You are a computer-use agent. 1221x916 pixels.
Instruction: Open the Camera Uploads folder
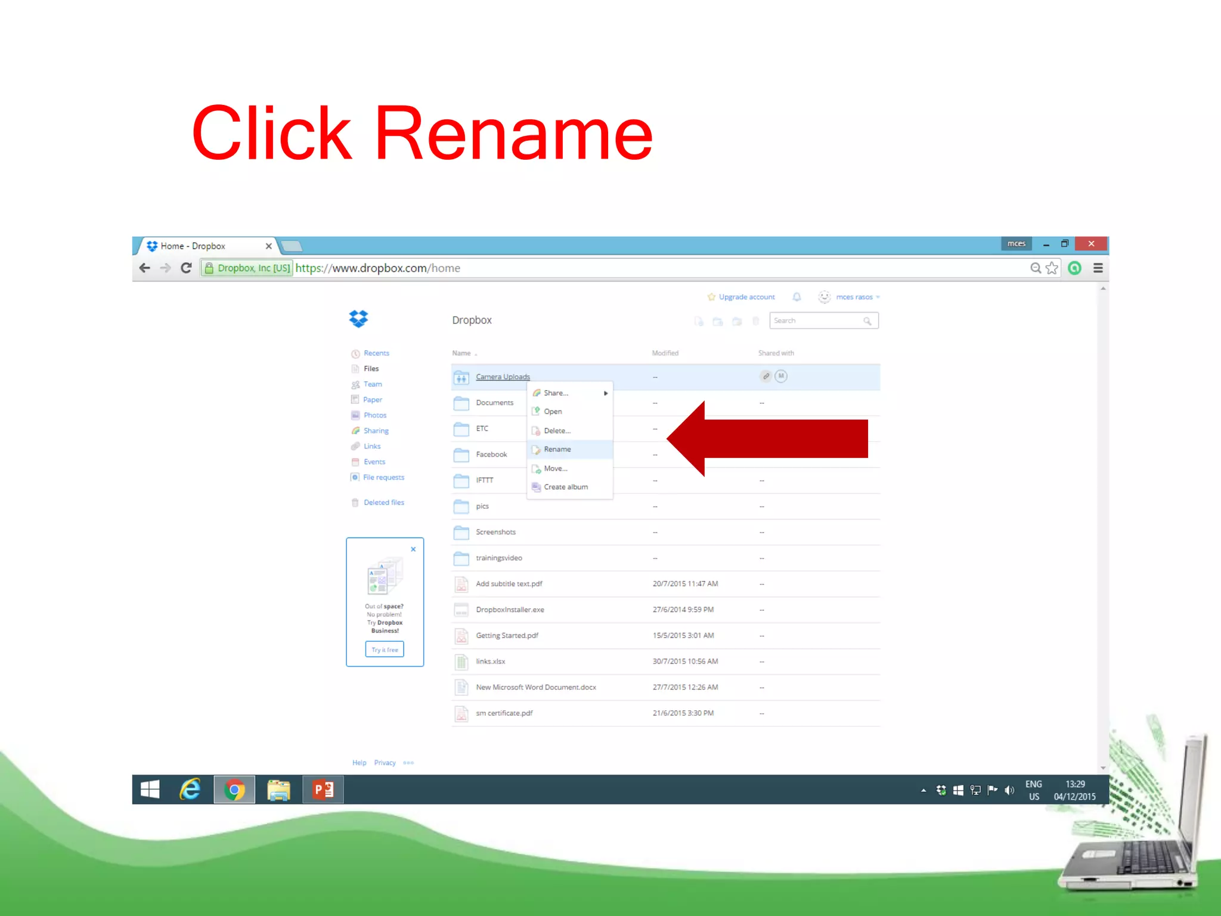coord(503,377)
